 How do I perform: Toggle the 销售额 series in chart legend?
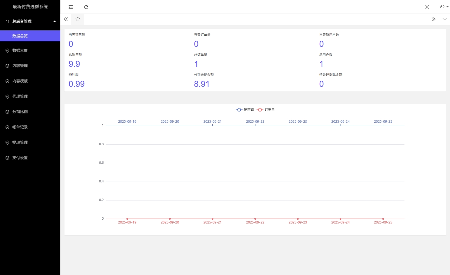[245, 110]
